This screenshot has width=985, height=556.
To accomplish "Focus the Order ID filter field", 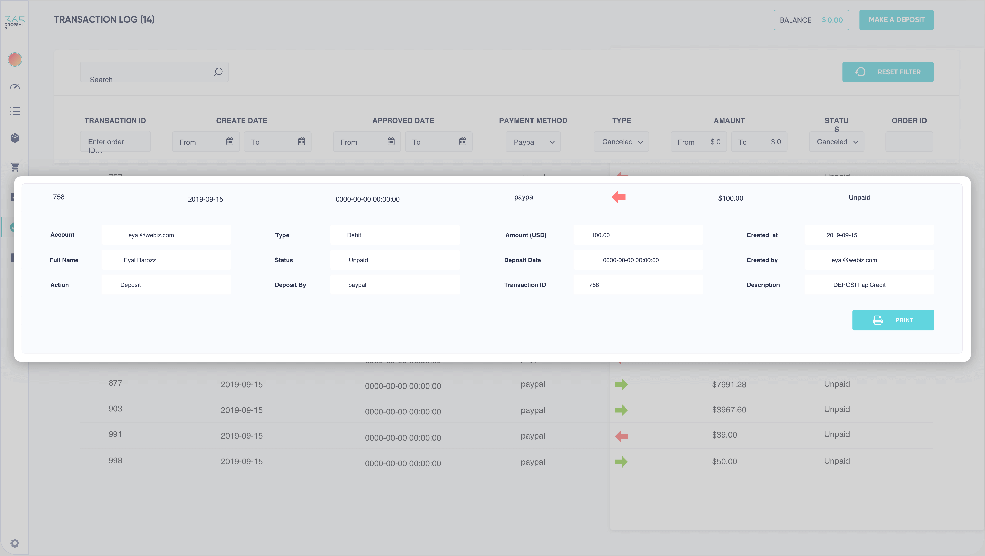I will pyautogui.click(x=909, y=142).
